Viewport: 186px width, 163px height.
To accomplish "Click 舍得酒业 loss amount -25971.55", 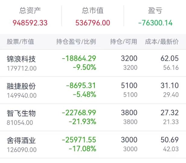I will tap(79, 140).
